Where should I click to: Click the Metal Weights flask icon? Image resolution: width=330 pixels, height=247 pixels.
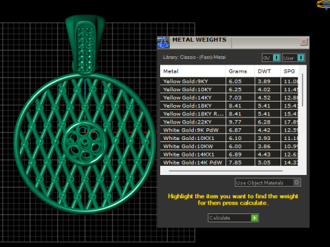coord(163,43)
